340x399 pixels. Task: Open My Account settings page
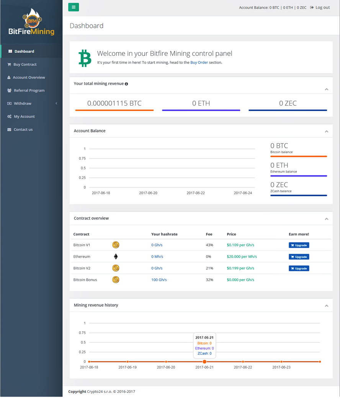coord(31,116)
